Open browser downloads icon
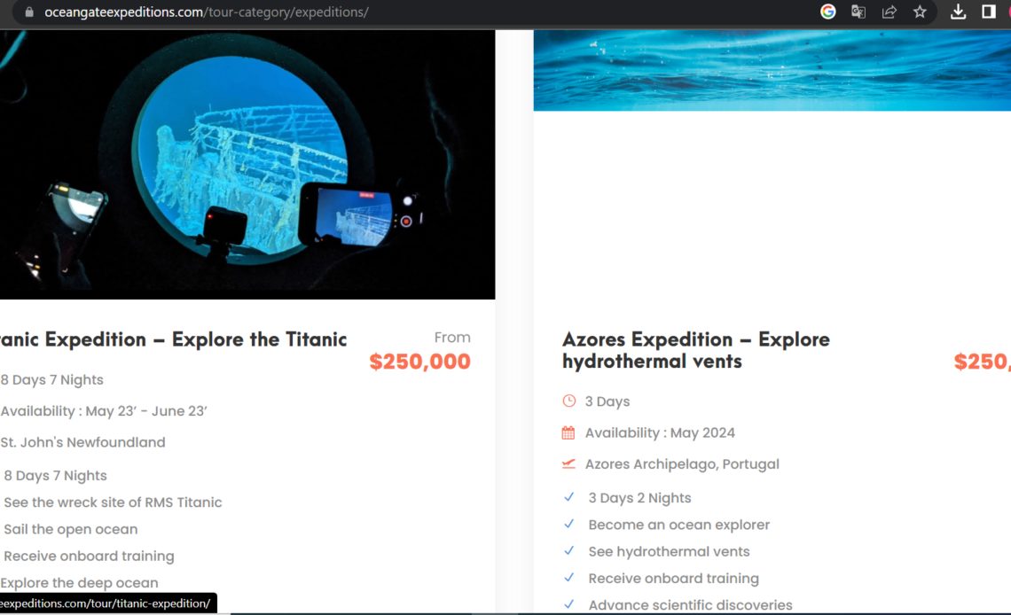The image size is (1011, 615). (x=958, y=12)
